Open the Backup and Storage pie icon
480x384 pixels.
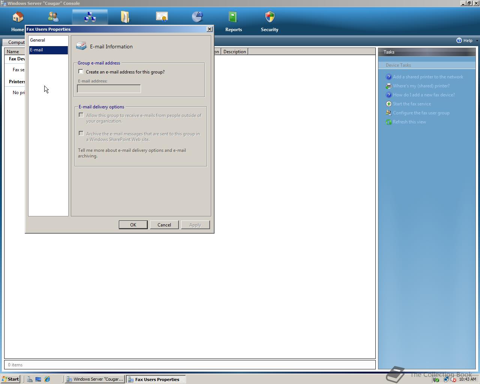point(197,17)
